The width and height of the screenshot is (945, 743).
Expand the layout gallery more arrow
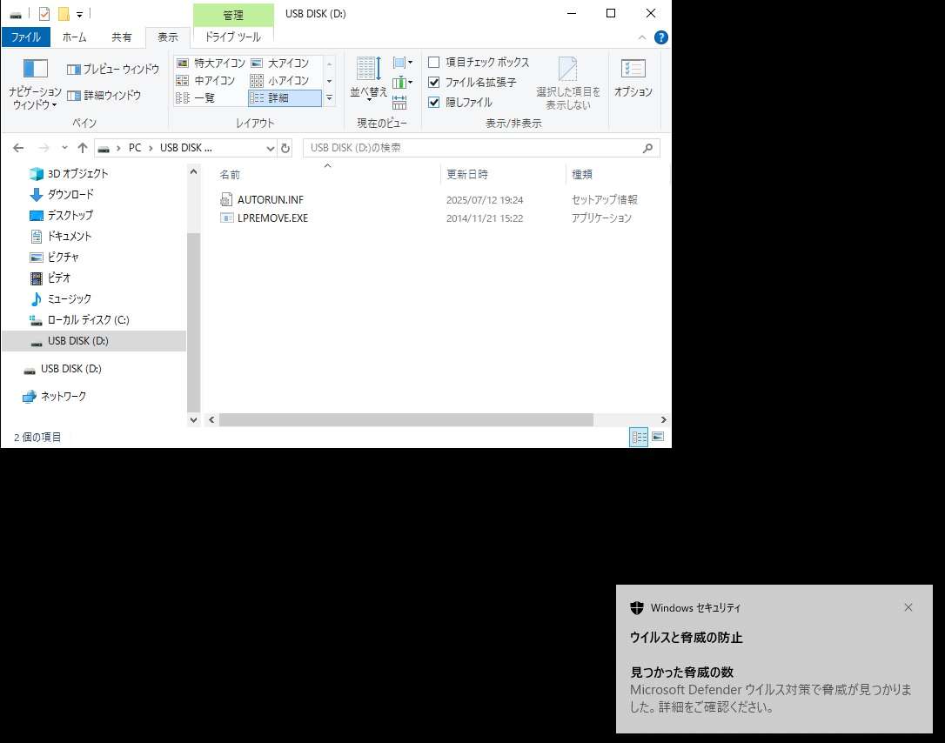pos(329,99)
